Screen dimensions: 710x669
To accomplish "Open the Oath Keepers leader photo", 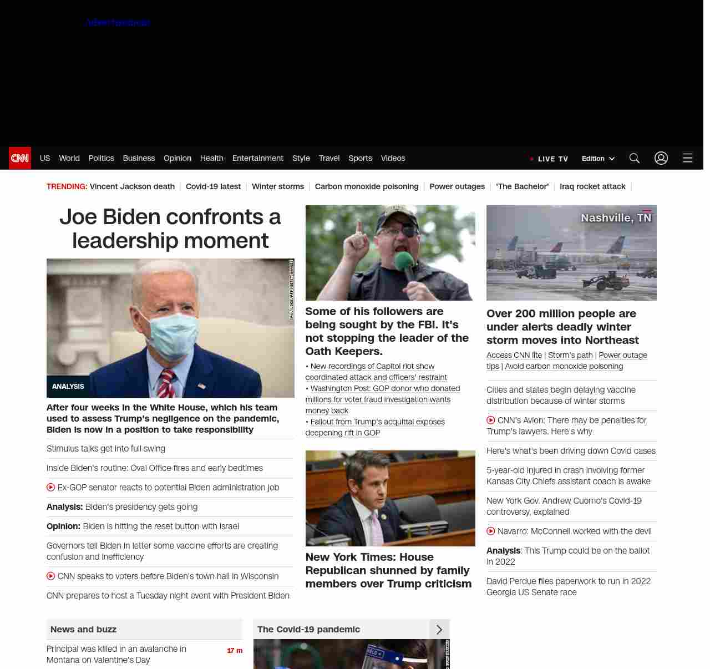I will coord(390,253).
